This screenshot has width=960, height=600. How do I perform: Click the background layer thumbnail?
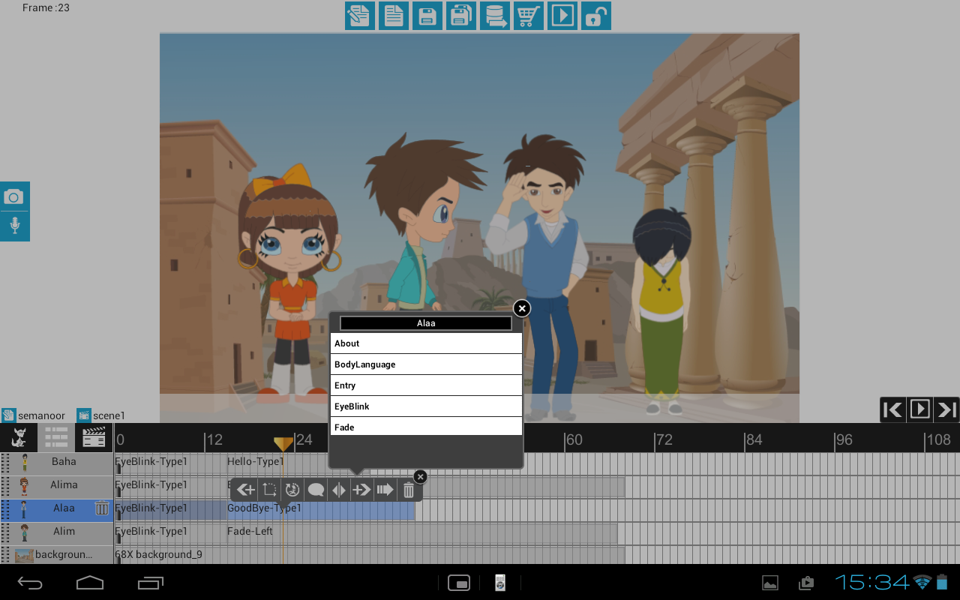(x=24, y=556)
